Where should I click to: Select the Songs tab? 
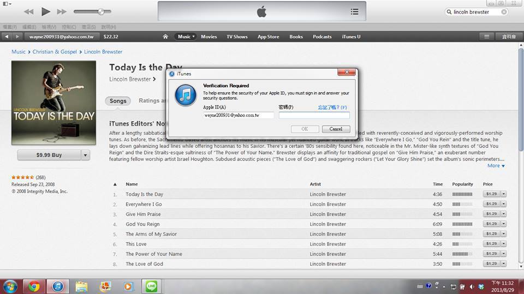coord(118,101)
